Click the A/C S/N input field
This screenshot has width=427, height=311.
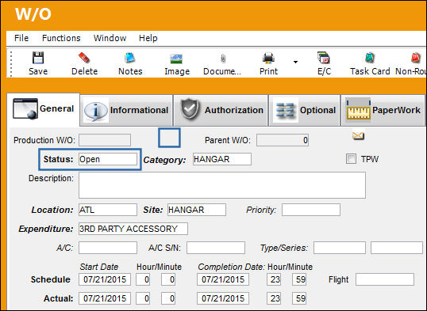click(x=216, y=248)
